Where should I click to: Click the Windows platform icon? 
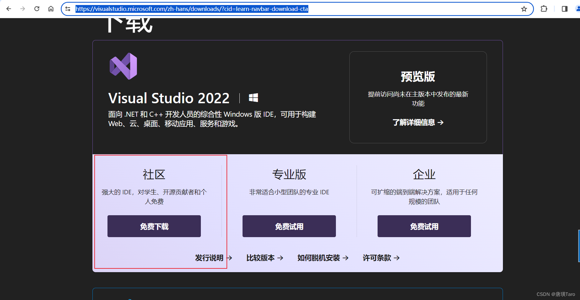(x=253, y=98)
